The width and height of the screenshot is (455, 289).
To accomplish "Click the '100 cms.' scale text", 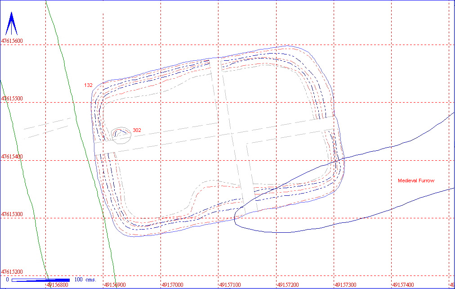I will (x=85, y=280).
